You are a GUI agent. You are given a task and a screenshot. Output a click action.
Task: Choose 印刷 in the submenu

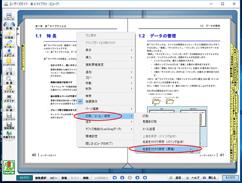(167, 116)
